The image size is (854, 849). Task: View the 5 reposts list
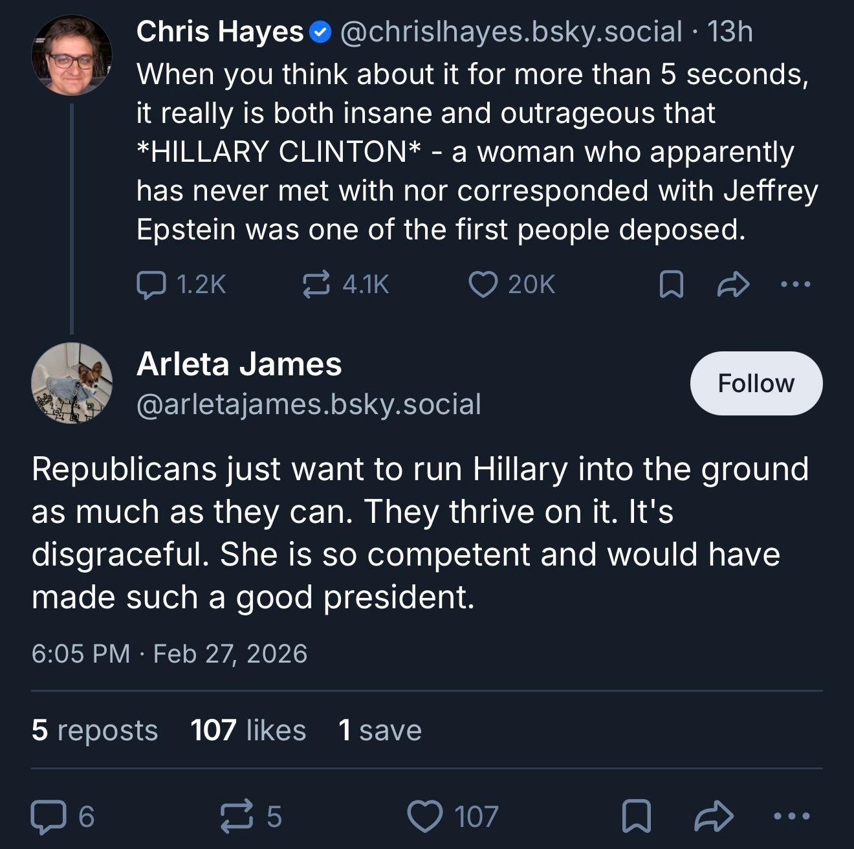[94, 731]
